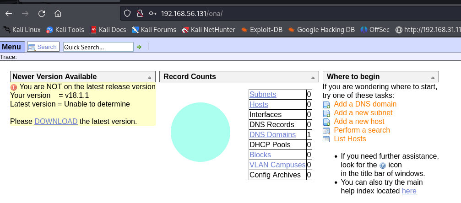Click the Trace: label

pyautogui.click(x=9, y=57)
